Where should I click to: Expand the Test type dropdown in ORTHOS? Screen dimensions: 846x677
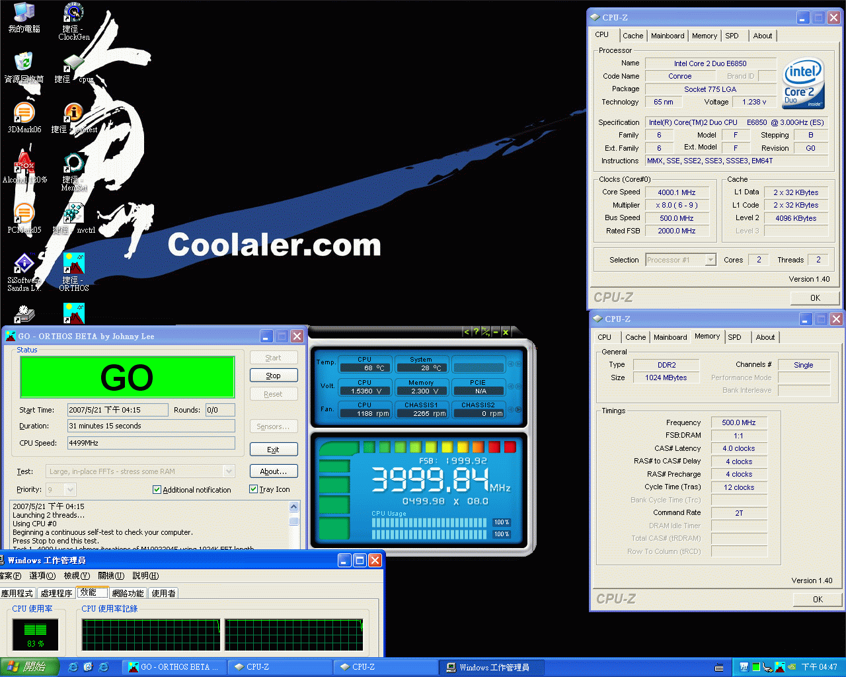pos(229,471)
